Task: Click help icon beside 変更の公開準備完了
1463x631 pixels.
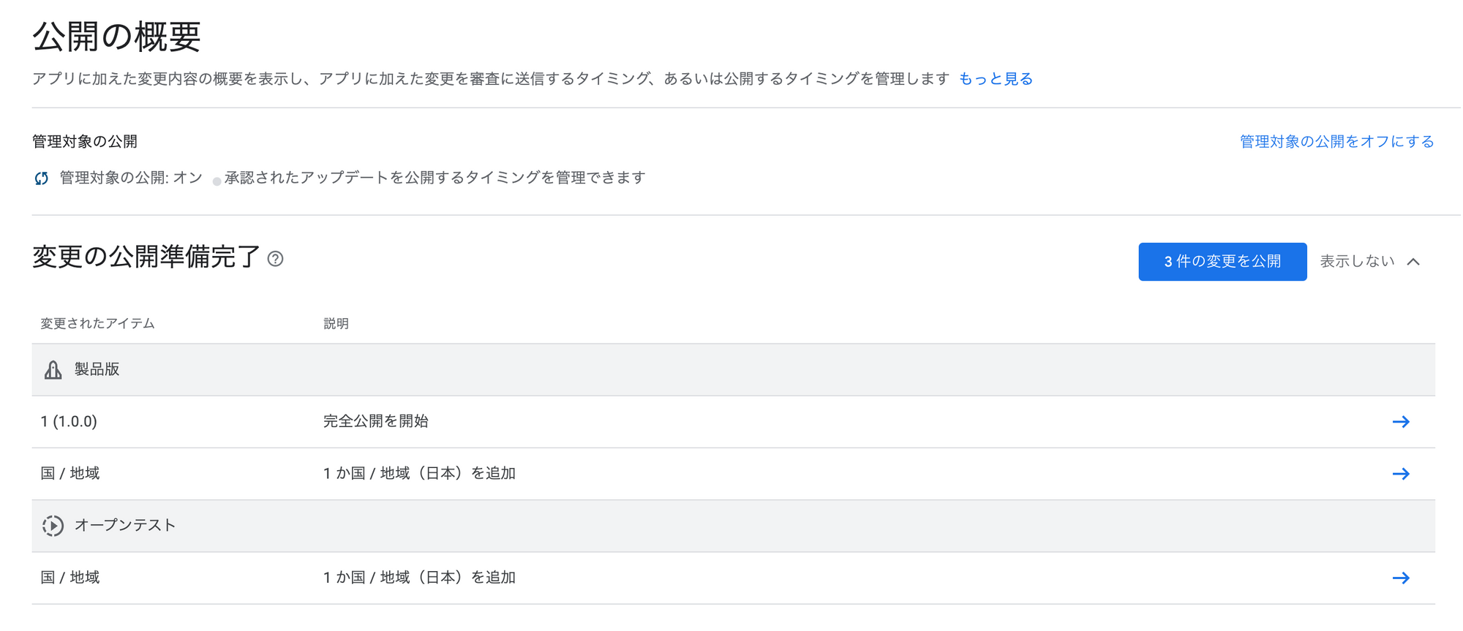Action: [275, 259]
